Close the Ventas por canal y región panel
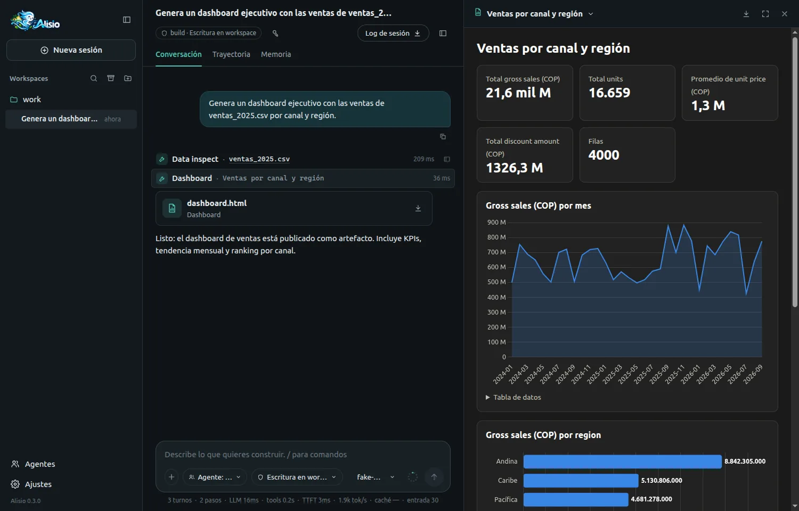The image size is (799, 511). point(785,14)
